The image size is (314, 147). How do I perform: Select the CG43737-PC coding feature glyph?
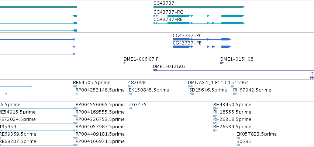(x=202, y=39)
